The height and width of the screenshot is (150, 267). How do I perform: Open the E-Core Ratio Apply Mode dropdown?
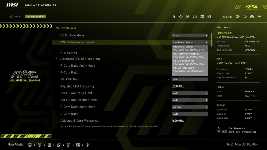tap(190, 107)
